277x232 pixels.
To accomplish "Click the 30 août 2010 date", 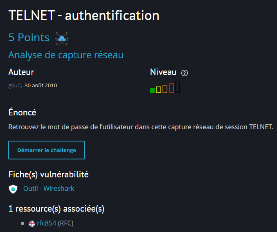I will click(x=41, y=86).
